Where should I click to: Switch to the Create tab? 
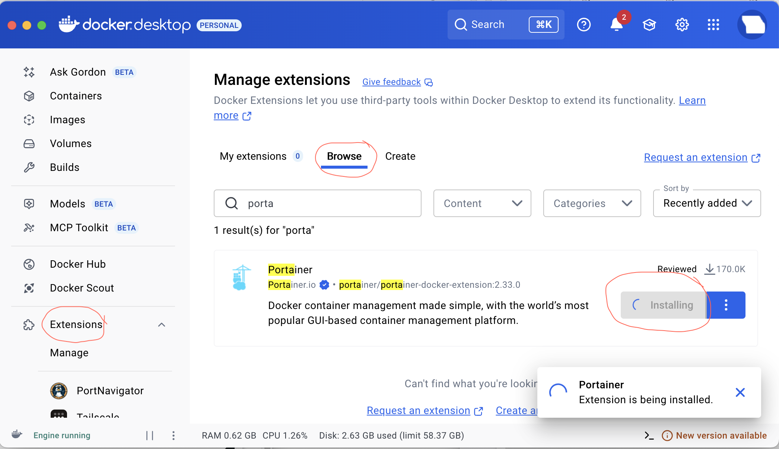(x=400, y=156)
